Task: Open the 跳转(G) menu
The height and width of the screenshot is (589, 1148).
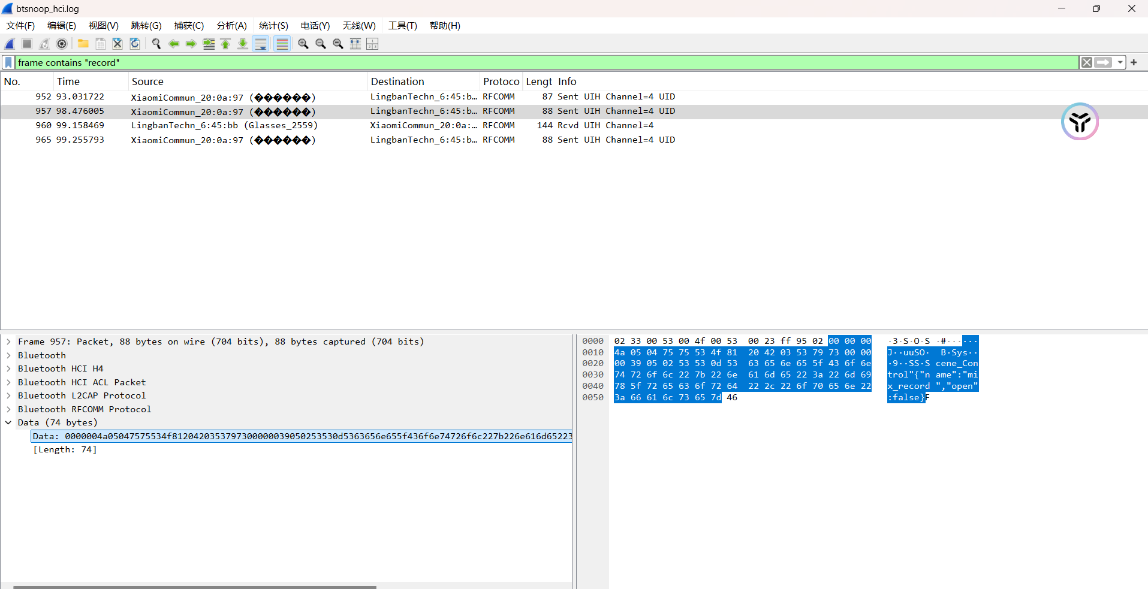Action: tap(146, 26)
